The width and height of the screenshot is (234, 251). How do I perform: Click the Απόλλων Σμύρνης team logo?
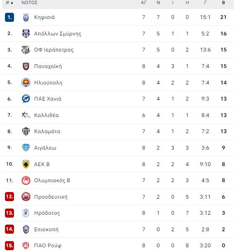26,33
